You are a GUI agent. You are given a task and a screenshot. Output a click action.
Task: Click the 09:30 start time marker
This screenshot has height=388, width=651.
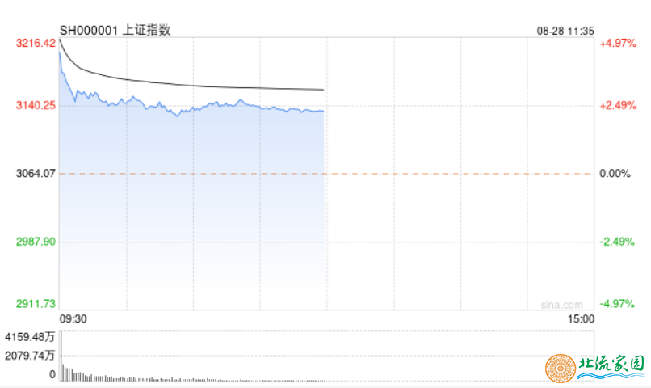73,319
